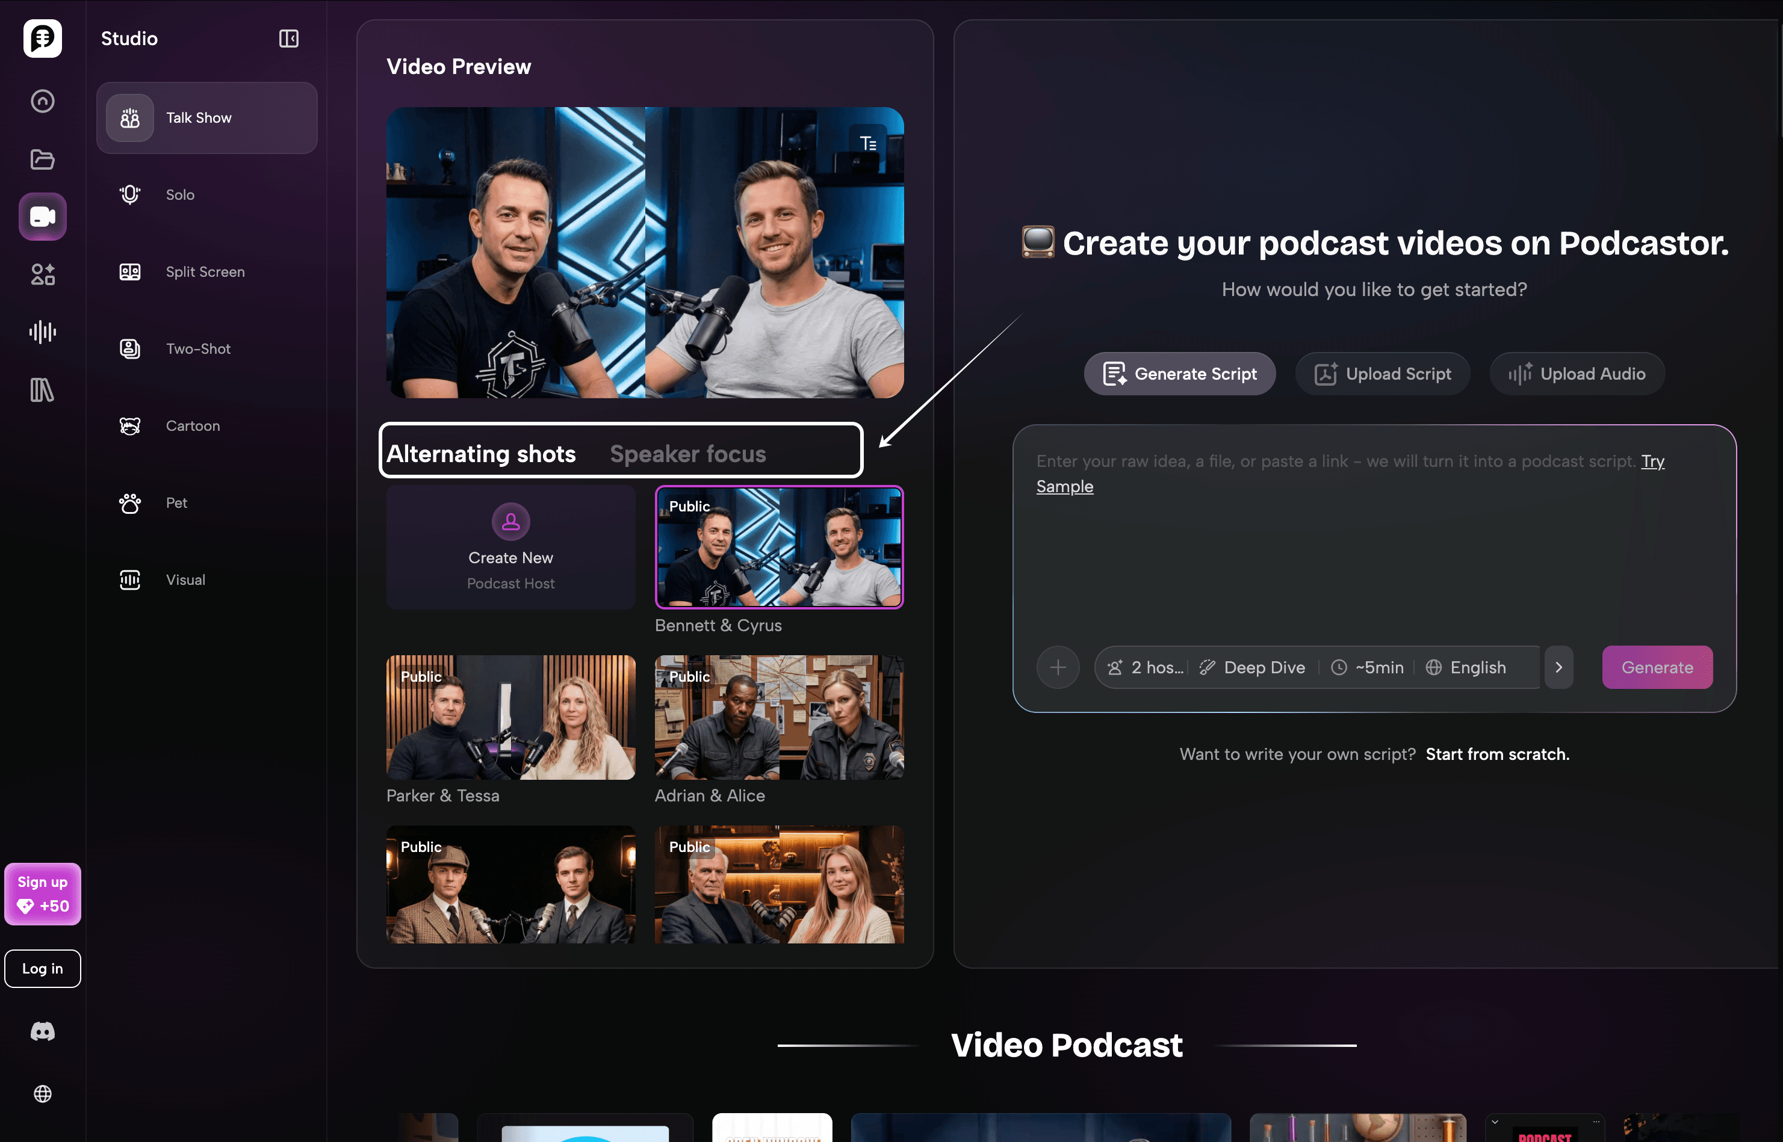This screenshot has height=1142, width=1783.
Task: Click the Video Preview heading text
Action: [x=458, y=67]
